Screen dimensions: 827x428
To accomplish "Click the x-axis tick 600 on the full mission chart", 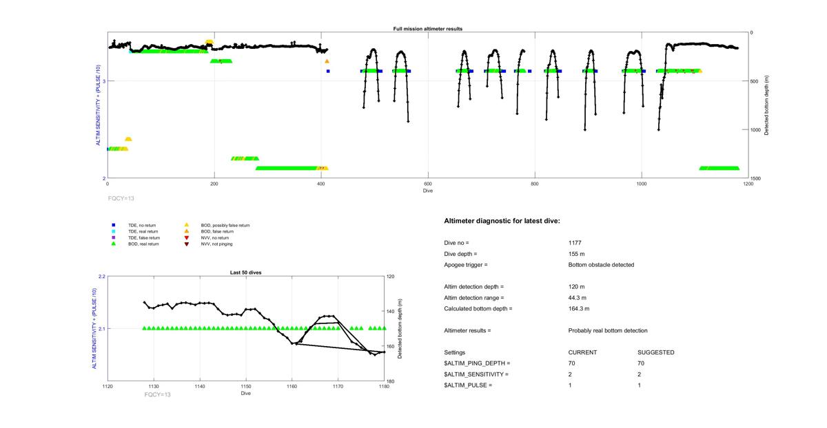I will tap(428, 184).
